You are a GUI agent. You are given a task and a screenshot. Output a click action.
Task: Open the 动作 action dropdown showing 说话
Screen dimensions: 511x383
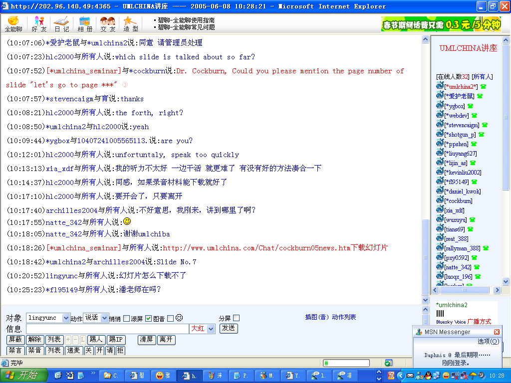pyautogui.click(x=96, y=318)
